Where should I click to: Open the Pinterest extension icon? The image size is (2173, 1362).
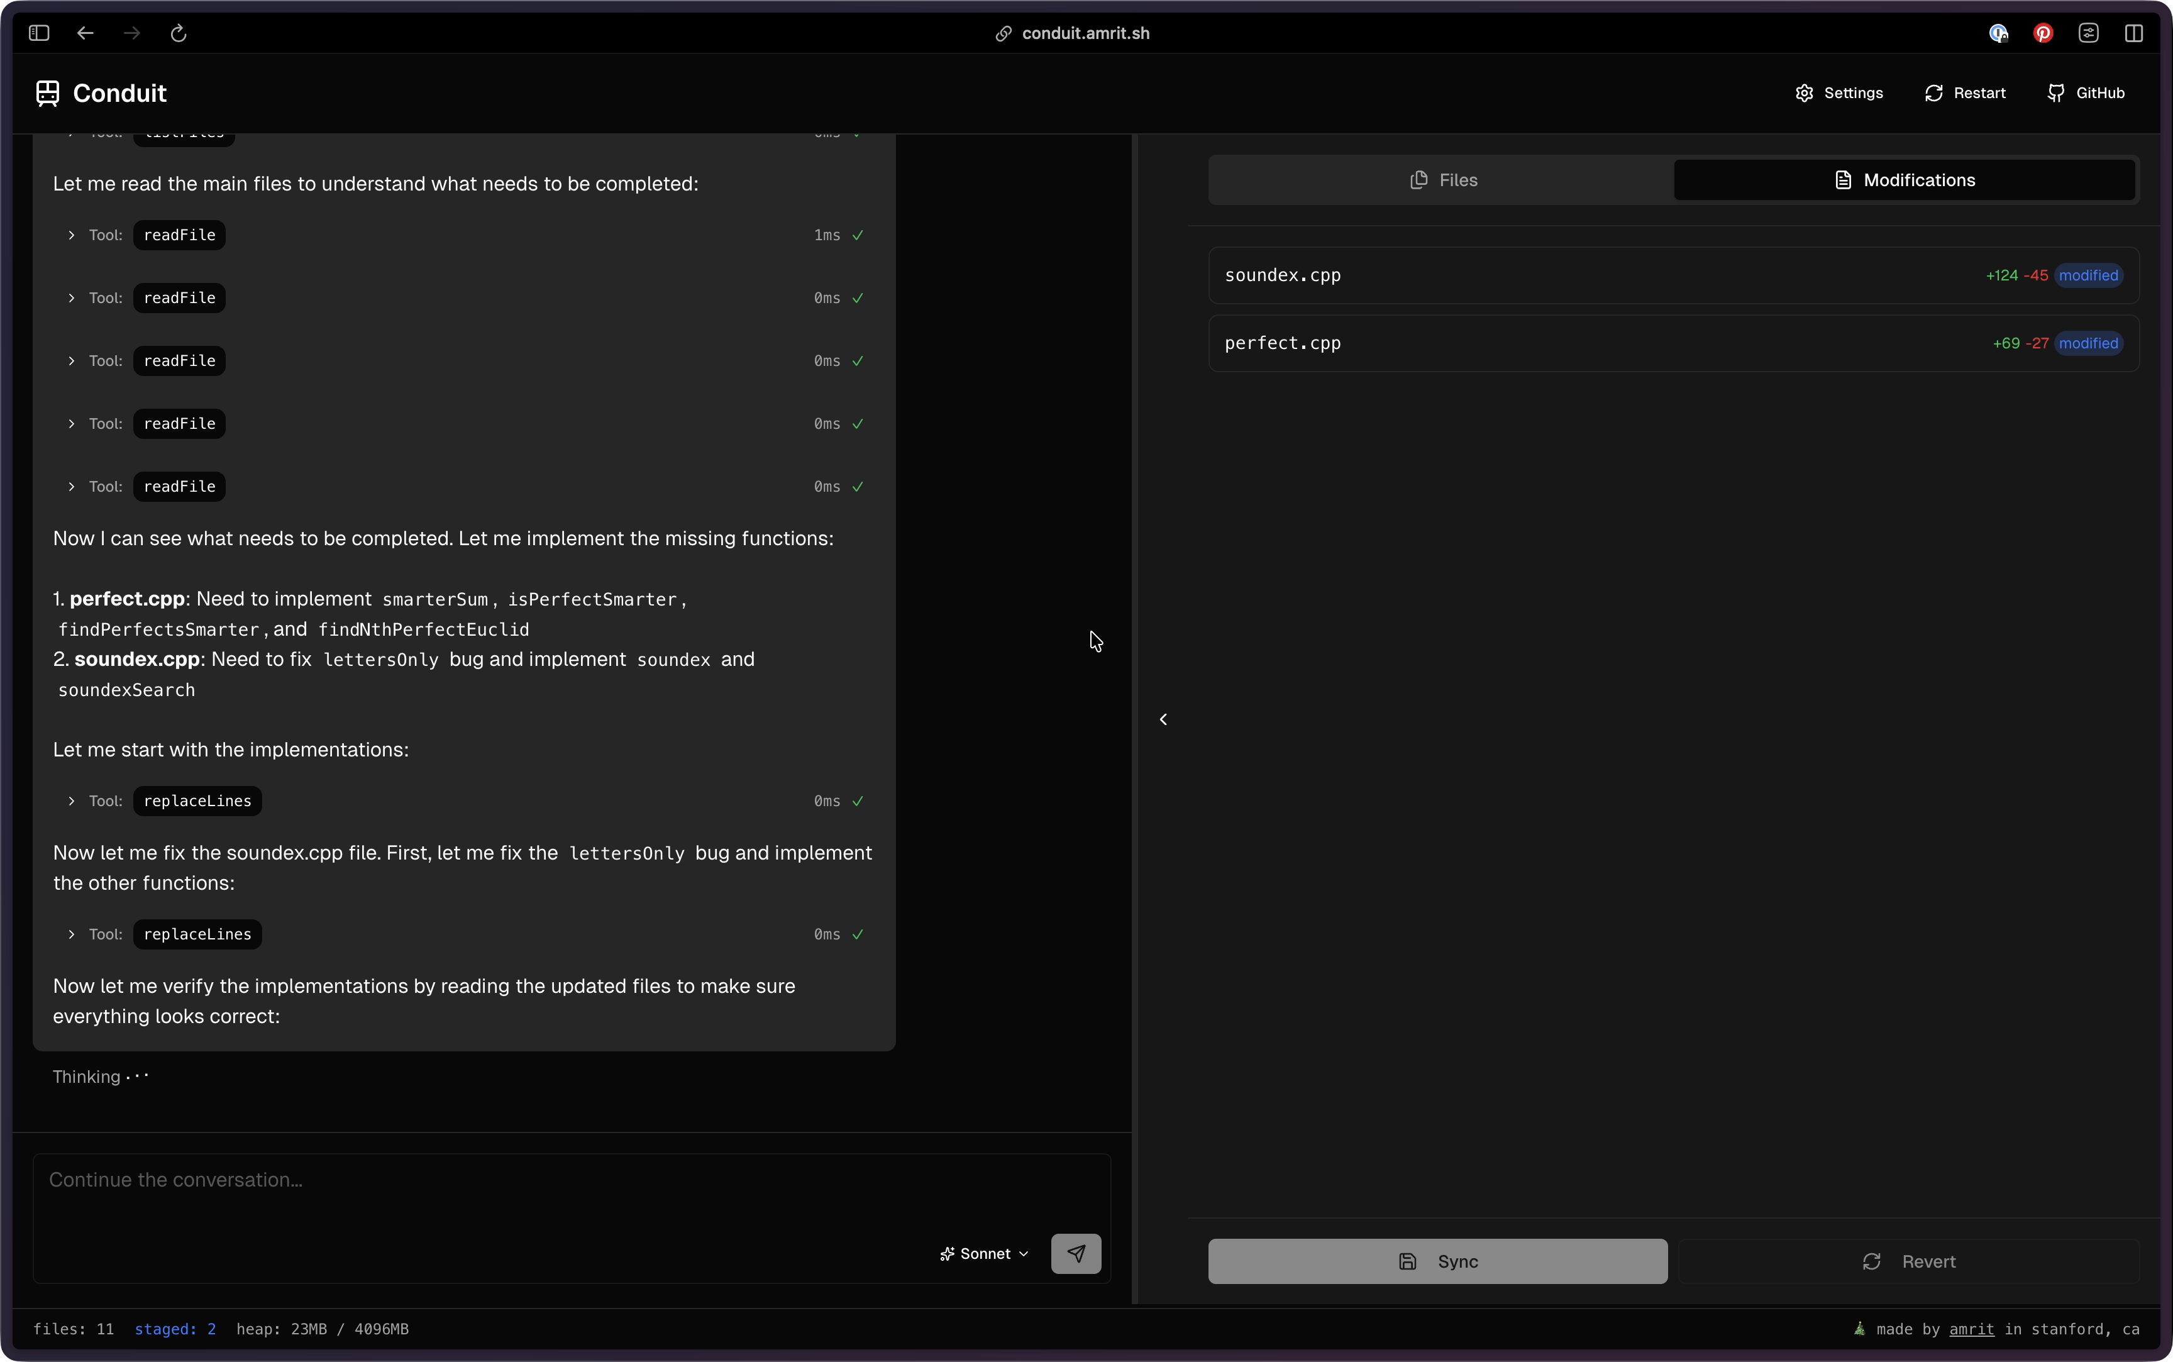pos(2042,33)
